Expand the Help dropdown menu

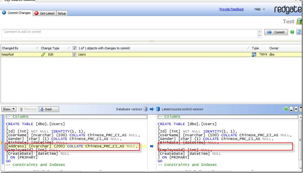259,9
